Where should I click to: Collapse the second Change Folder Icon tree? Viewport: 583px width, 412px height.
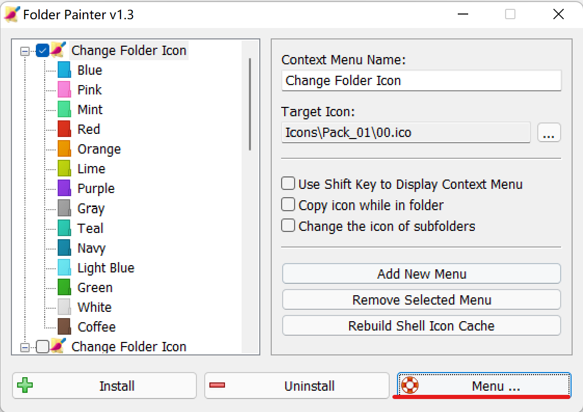pos(24,347)
